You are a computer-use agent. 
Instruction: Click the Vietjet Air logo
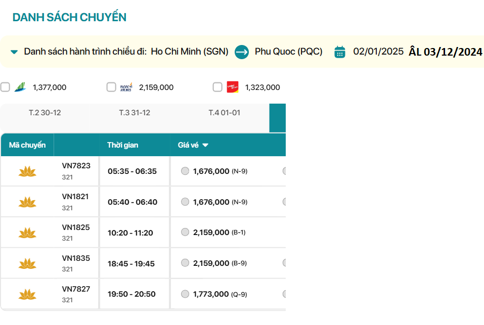[233, 87]
